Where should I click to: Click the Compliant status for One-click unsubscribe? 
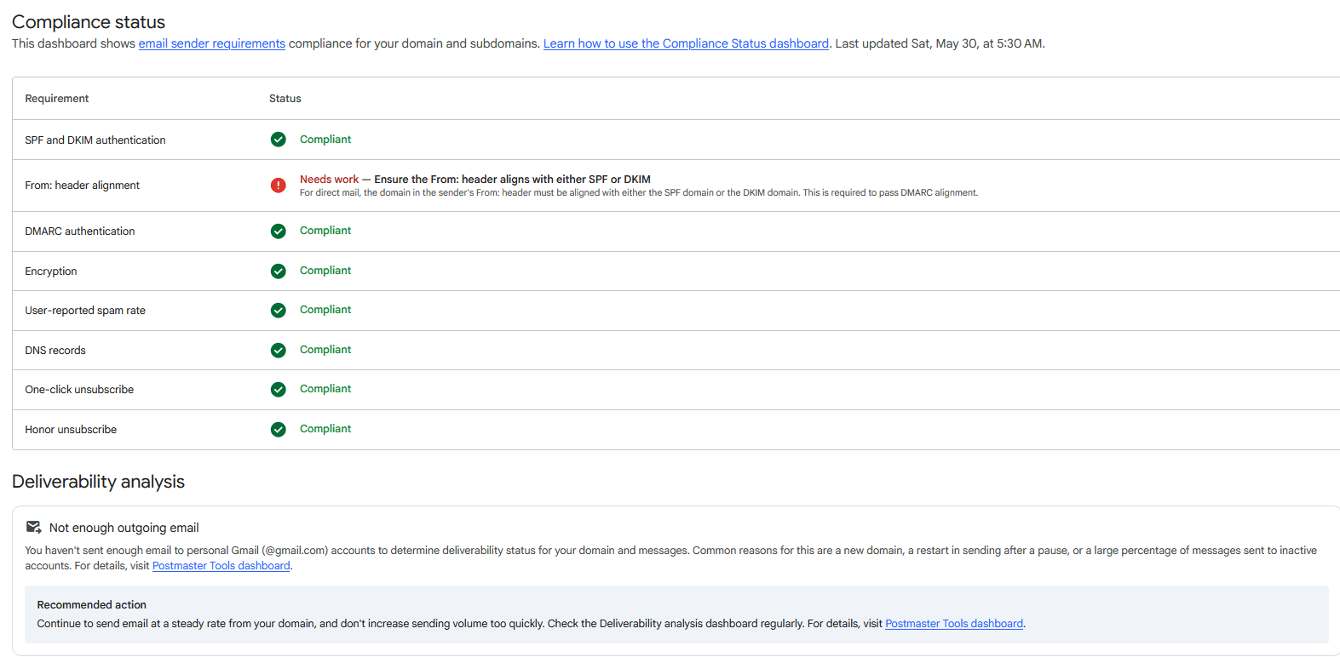325,389
